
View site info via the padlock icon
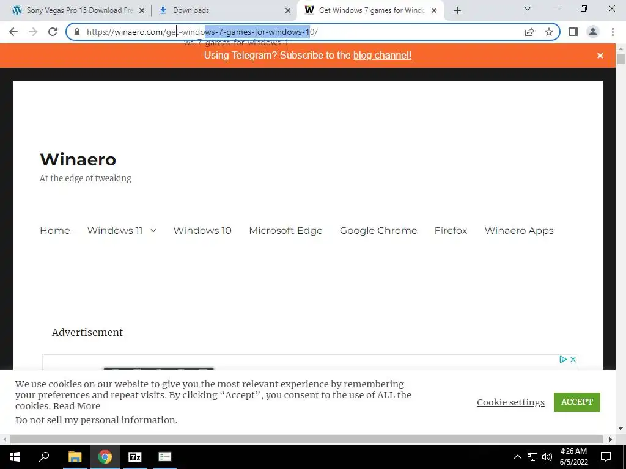point(77,32)
